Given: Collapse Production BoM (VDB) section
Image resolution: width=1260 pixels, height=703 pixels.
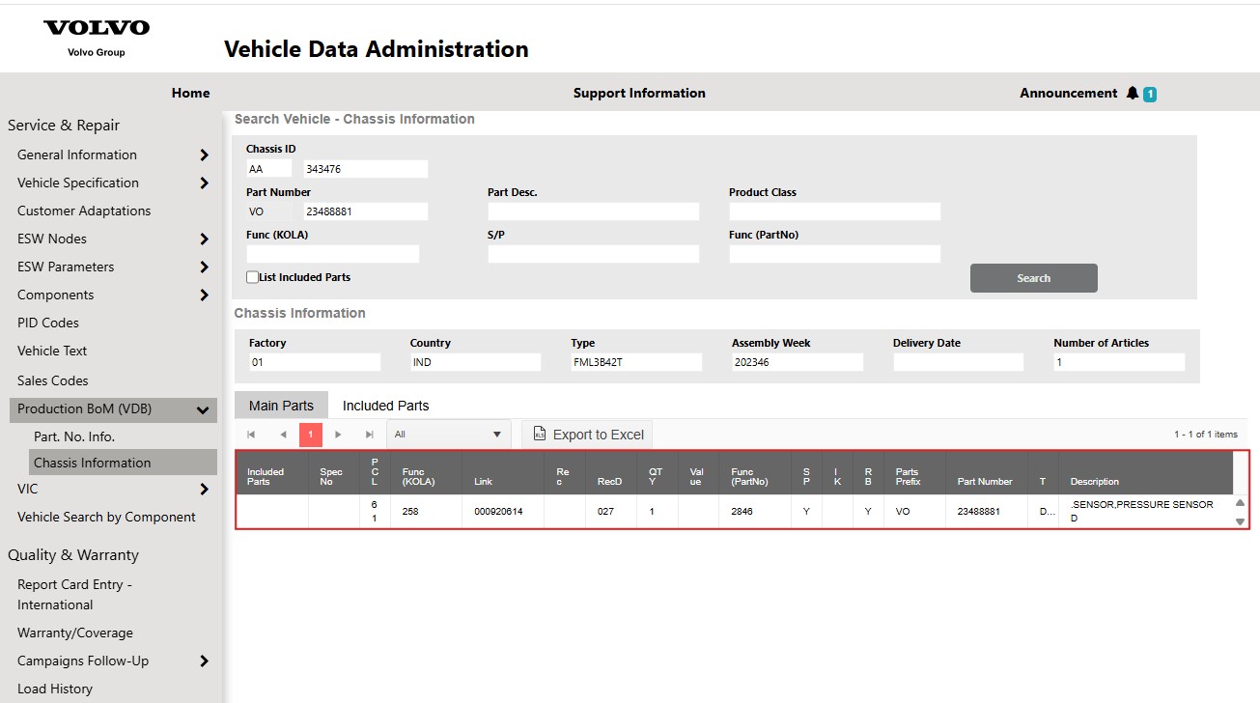Looking at the screenshot, I should (x=203, y=409).
